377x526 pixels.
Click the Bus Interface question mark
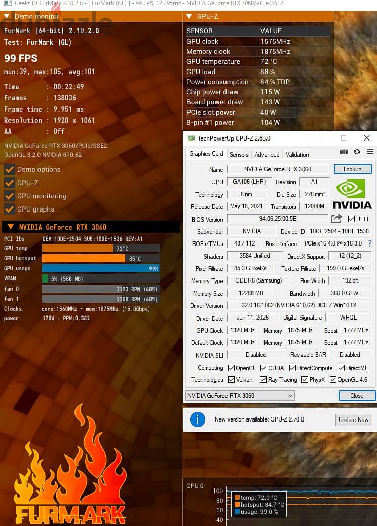click(369, 243)
